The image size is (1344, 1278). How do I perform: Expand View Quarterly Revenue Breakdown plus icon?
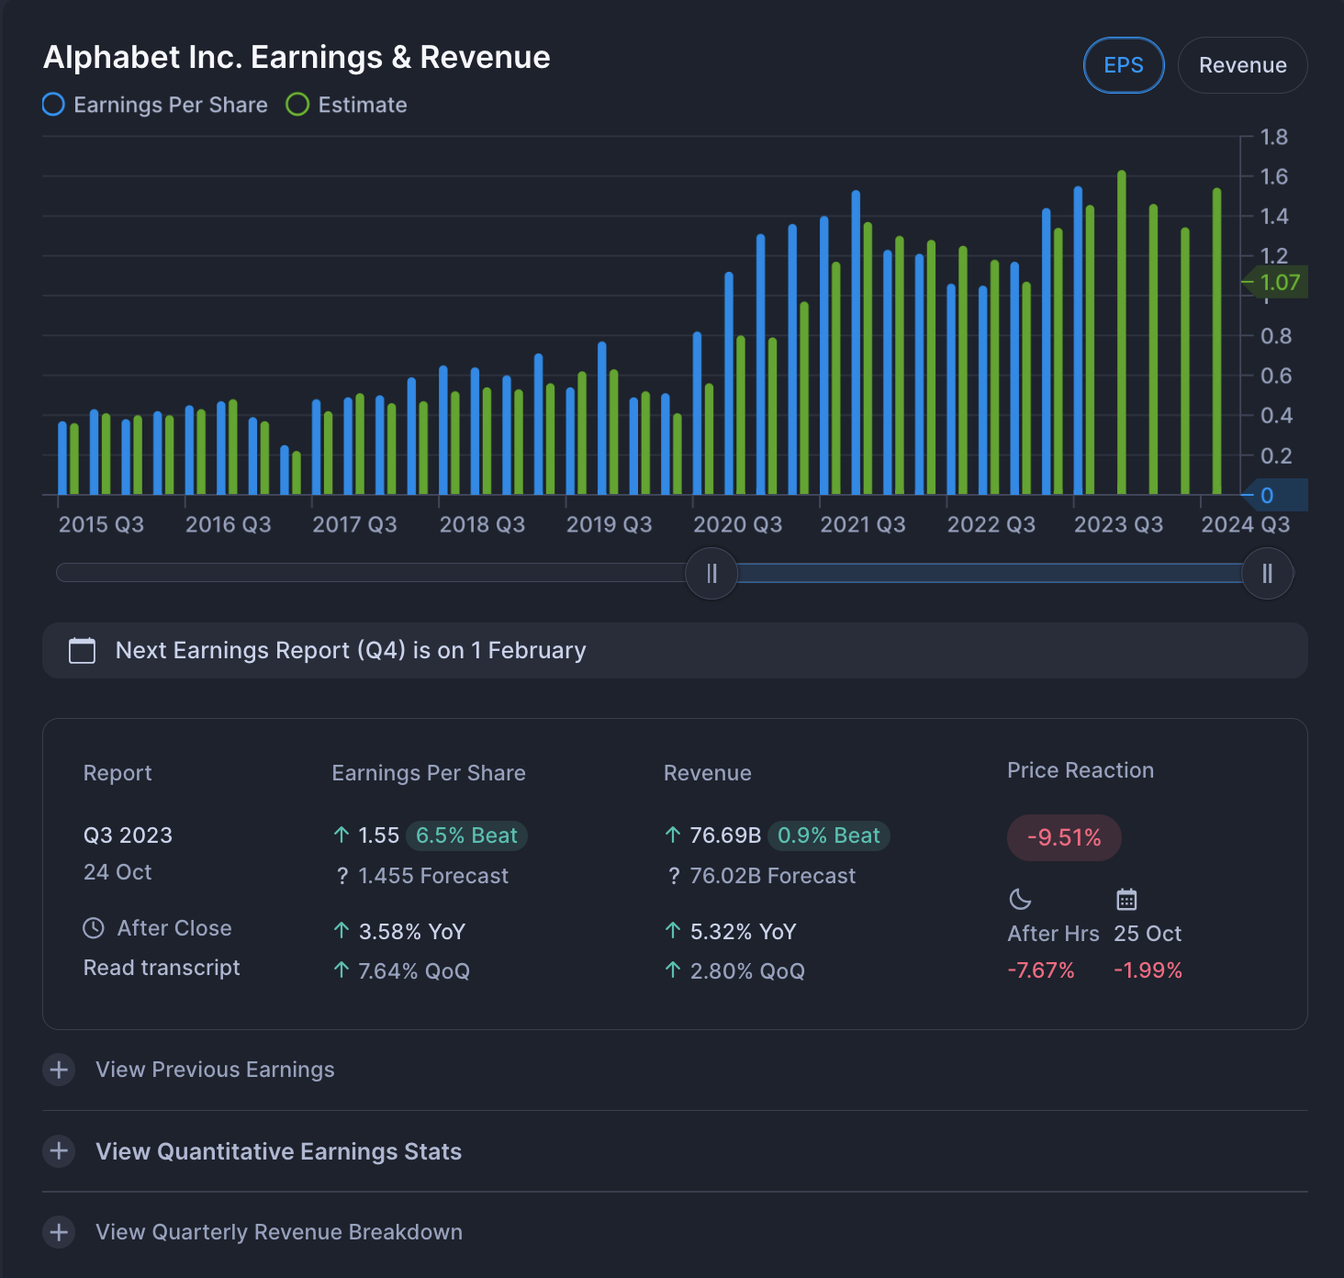(59, 1232)
